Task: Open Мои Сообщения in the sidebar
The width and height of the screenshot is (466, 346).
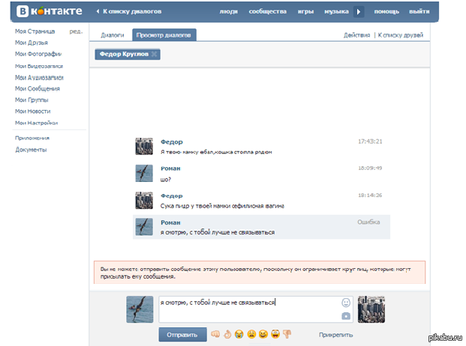Action: click(38, 88)
